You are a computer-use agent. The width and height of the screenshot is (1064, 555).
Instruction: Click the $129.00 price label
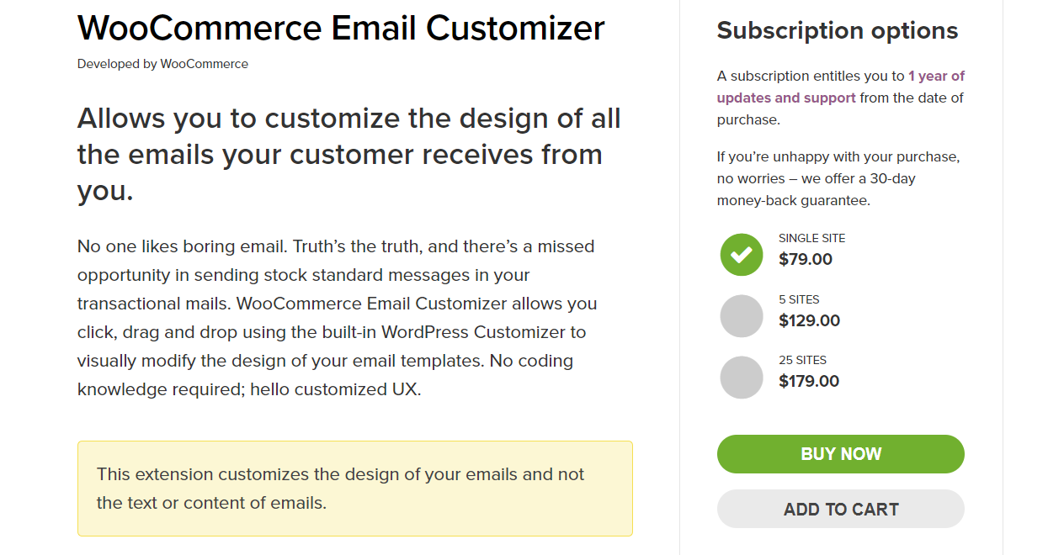coord(809,320)
